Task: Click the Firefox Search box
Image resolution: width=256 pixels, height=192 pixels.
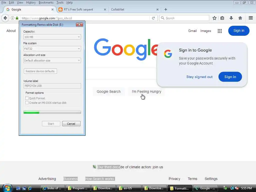Action: [184, 18]
